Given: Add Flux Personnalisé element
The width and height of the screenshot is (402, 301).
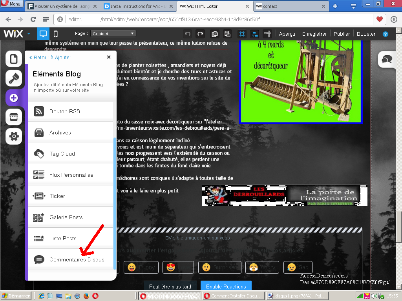Looking at the screenshot, I should pyautogui.click(x=71, y=175).
